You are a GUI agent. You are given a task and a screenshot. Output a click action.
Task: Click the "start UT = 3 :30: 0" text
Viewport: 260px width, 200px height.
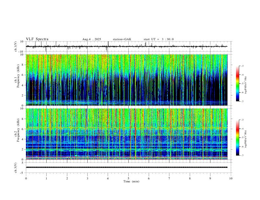pyautogui.click(x=159, y=39)
